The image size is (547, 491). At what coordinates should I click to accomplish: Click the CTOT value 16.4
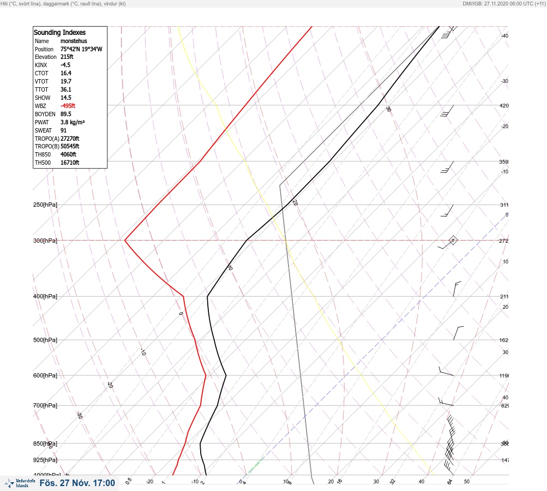(66, 73)
